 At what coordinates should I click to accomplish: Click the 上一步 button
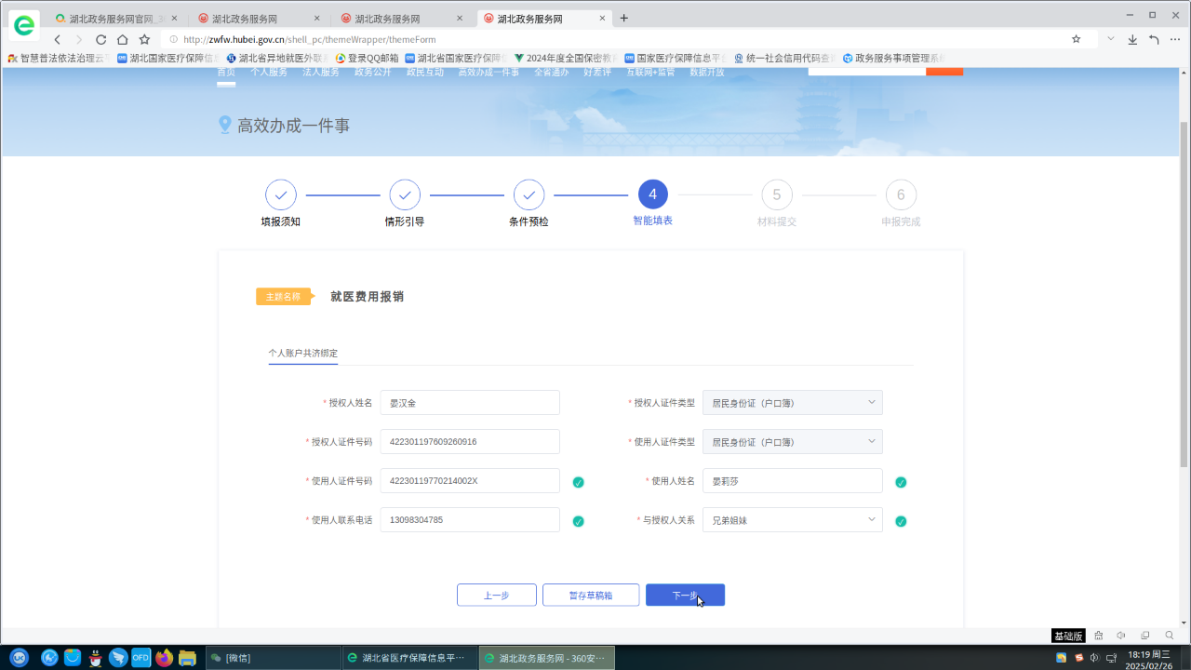(x=496, y=596)
